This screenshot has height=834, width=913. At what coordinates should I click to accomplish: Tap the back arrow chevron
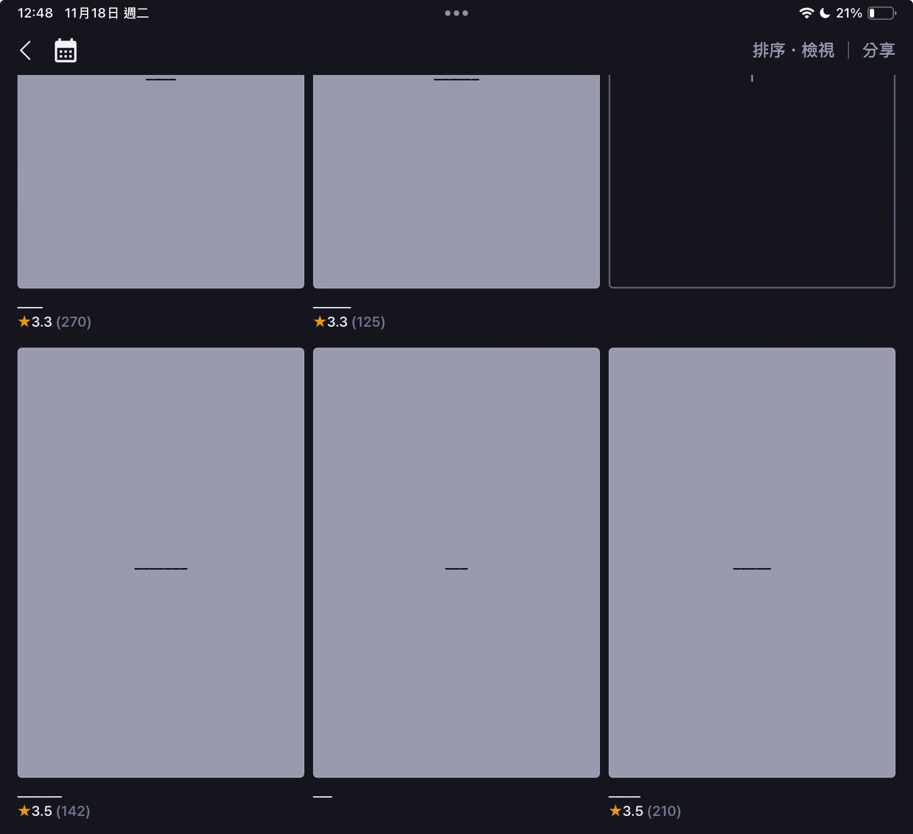(x=25, y=50)
